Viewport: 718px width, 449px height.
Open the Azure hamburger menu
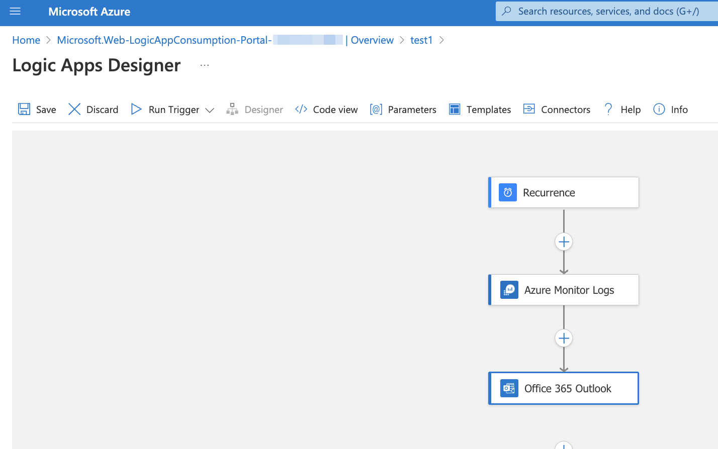(x=15, y=11)
